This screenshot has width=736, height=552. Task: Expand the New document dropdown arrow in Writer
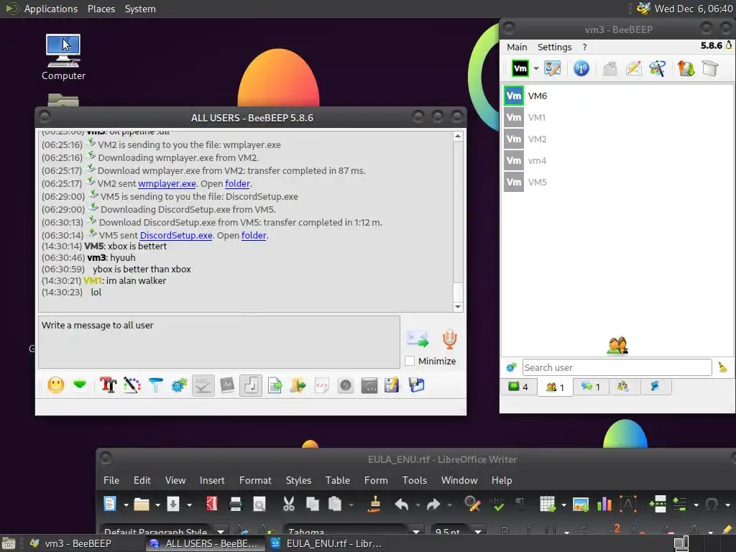point(126,505)
